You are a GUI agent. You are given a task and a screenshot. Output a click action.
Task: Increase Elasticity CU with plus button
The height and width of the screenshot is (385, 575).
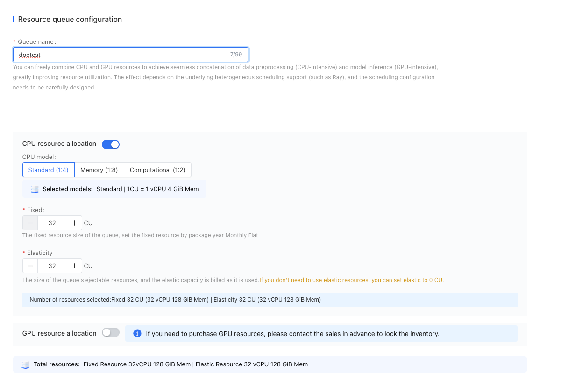pos(74,266)
